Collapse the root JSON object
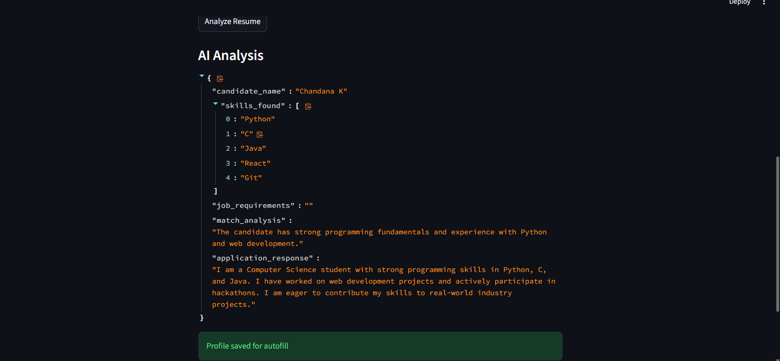Screen dimensions: 780x361 (202, 76)
